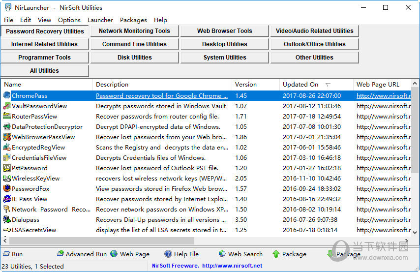The image size is (420, 272).
Task: Toggle sort on Updated On column
Action: pos(316,85)
